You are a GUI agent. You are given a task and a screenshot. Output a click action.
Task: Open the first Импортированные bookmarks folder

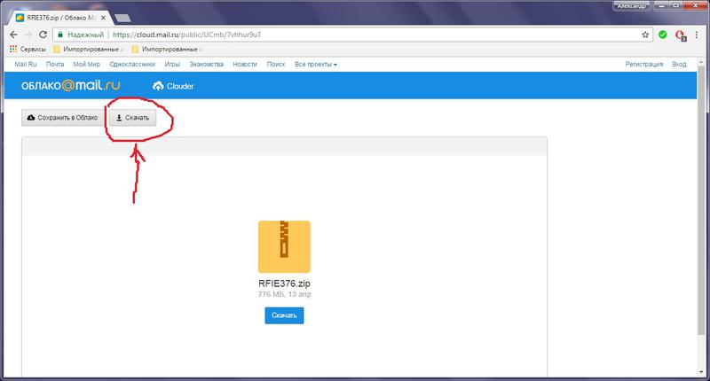click(86, 49)
